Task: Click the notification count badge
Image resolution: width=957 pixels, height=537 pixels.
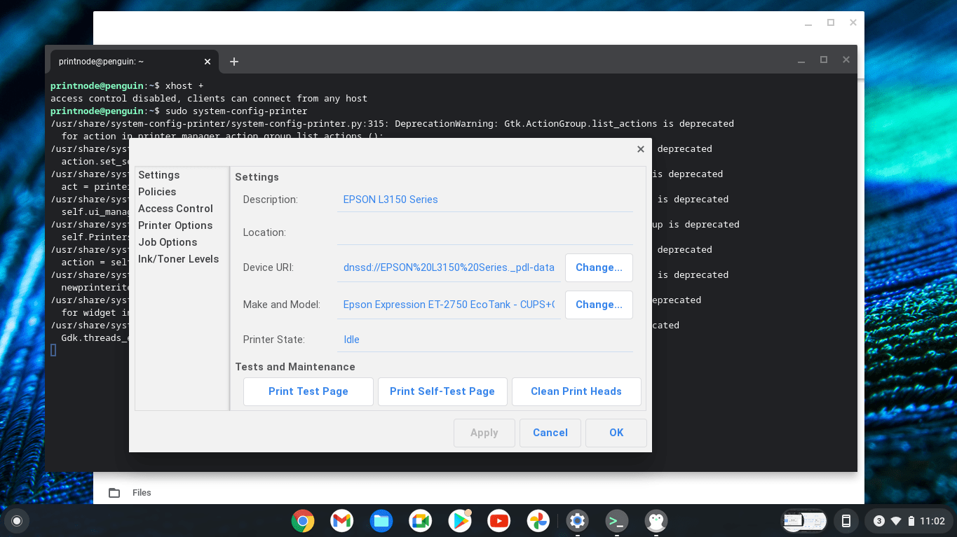Action: pos(878,521)
